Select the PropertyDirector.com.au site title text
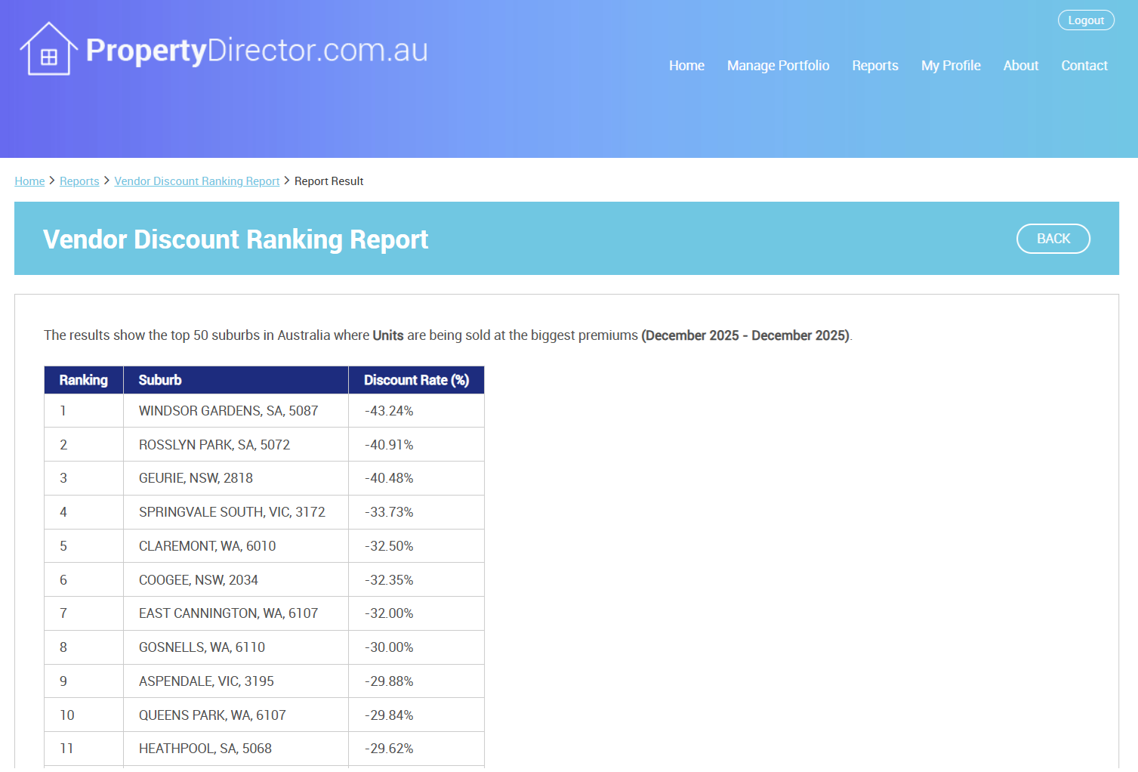 [x=257, y=51]
